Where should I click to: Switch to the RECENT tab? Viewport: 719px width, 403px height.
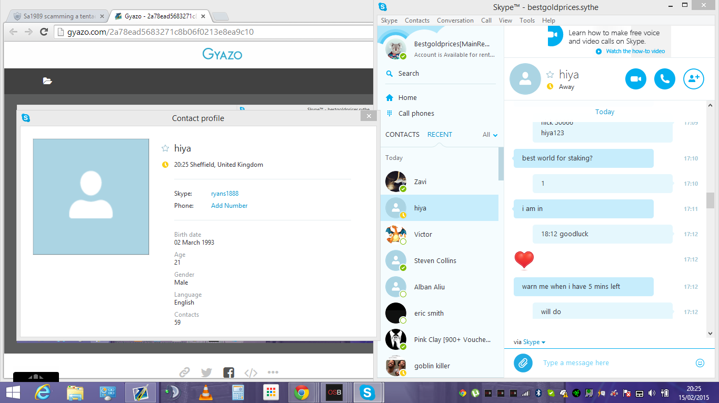[x=440, y=134]
